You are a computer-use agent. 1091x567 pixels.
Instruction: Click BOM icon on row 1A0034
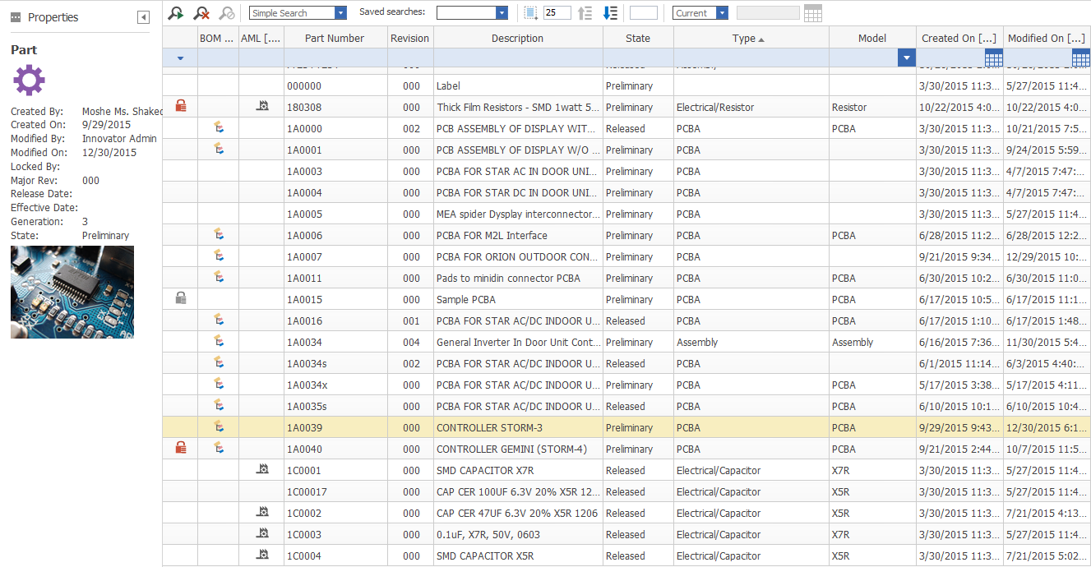[219, 341]
